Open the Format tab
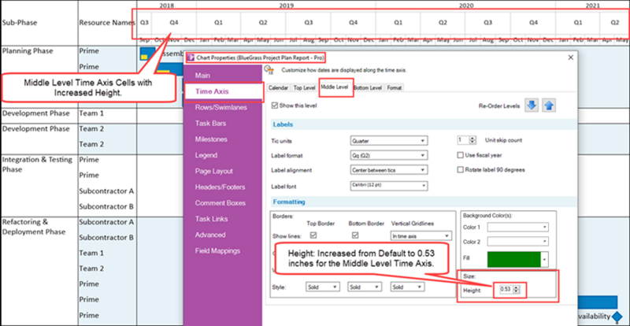Screen dimensions: 630x326 tap(394, 87)
